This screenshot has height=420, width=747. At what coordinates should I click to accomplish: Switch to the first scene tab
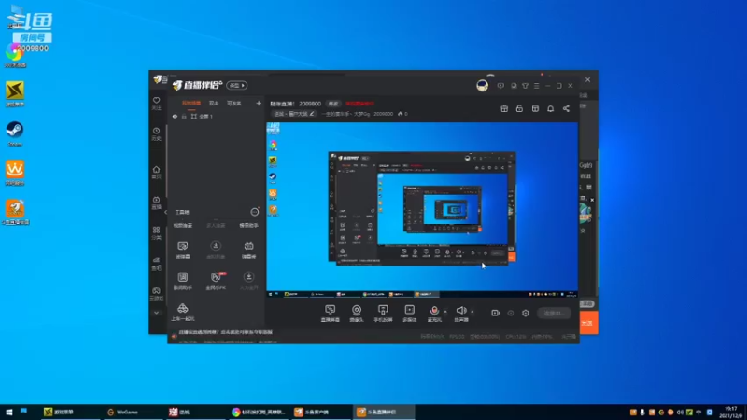191,104
